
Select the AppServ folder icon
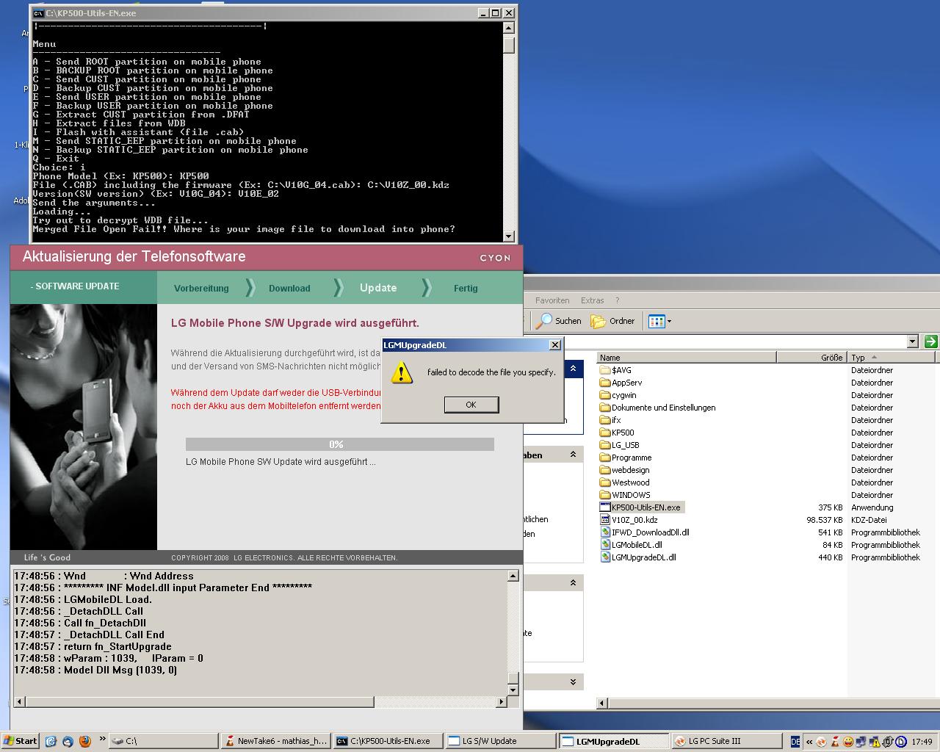pyautogui.click(x=605, y=383)
